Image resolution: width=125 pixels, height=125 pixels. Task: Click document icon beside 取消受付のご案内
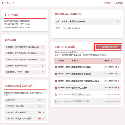click(x=56, y=88)
